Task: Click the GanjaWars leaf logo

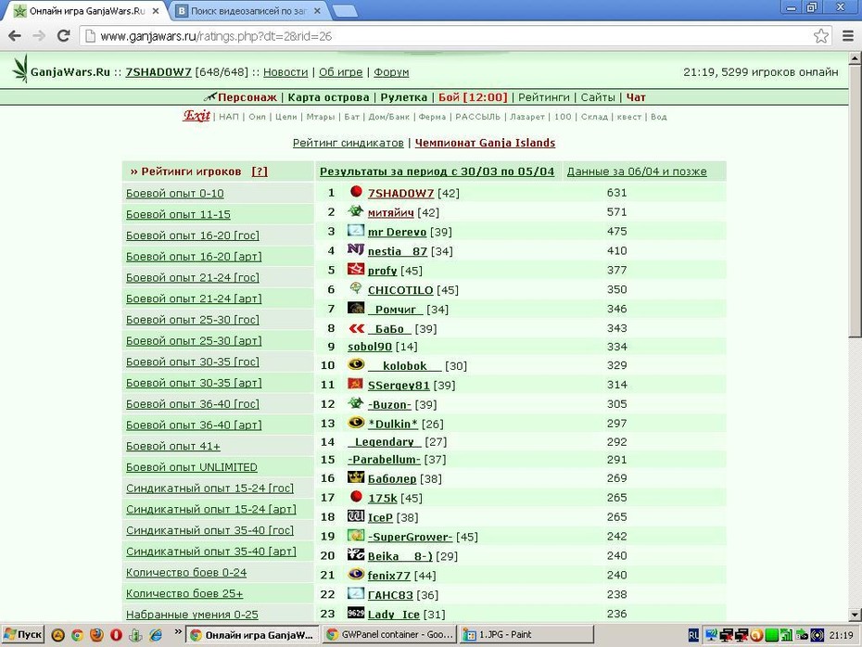Action: click(x=20, y=70)
